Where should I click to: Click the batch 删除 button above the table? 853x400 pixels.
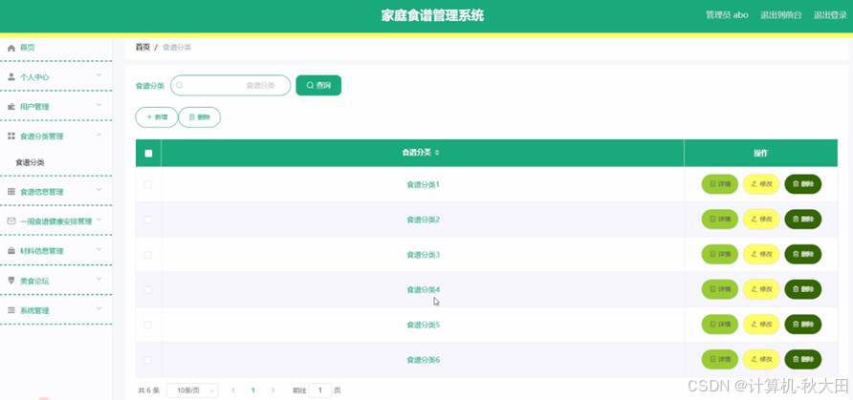tap(200, 117)
